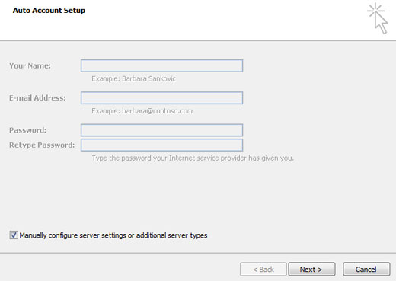Click the Auto Account Setup heading
Viewport: 396px width, 281px height.
[x=49, y=11]
